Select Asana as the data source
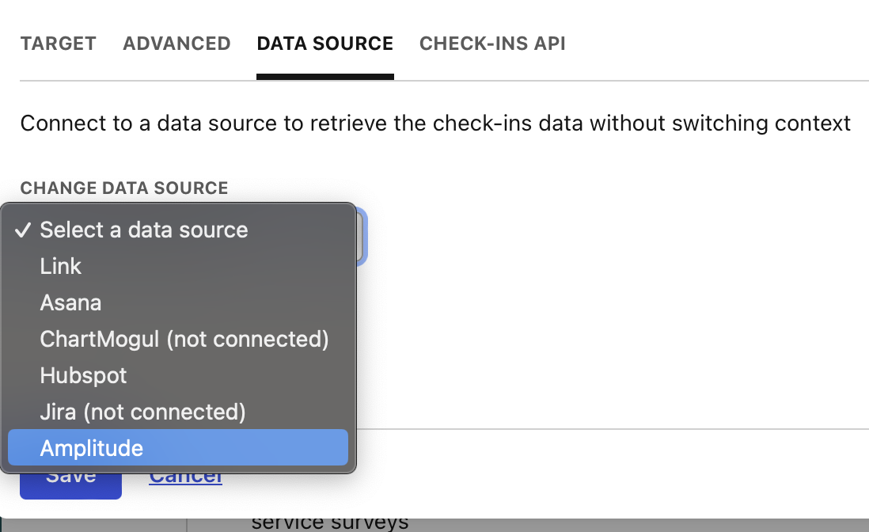Viewport: 869px width, 532px height. coord(71,303)
